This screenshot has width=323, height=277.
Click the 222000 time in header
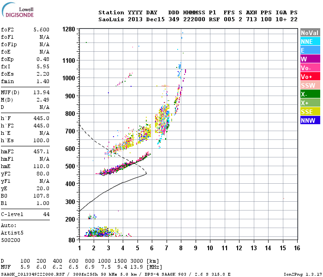(194, 19)
